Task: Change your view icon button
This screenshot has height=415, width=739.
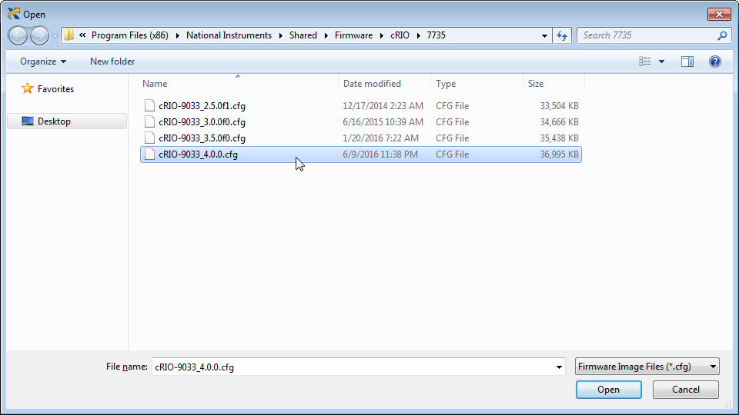Action: [x=645, y=61]
